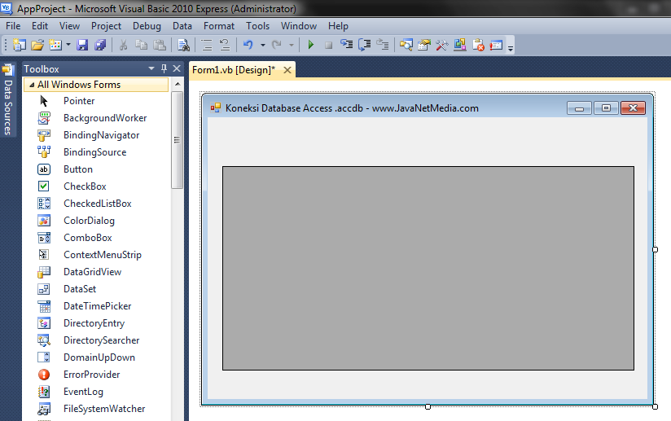Screen dimensions: 671x421
Task: Open the View menu
Action: click(69, 26)
